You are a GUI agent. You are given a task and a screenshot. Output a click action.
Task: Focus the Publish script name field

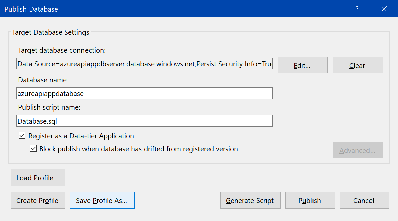(144, 121)
